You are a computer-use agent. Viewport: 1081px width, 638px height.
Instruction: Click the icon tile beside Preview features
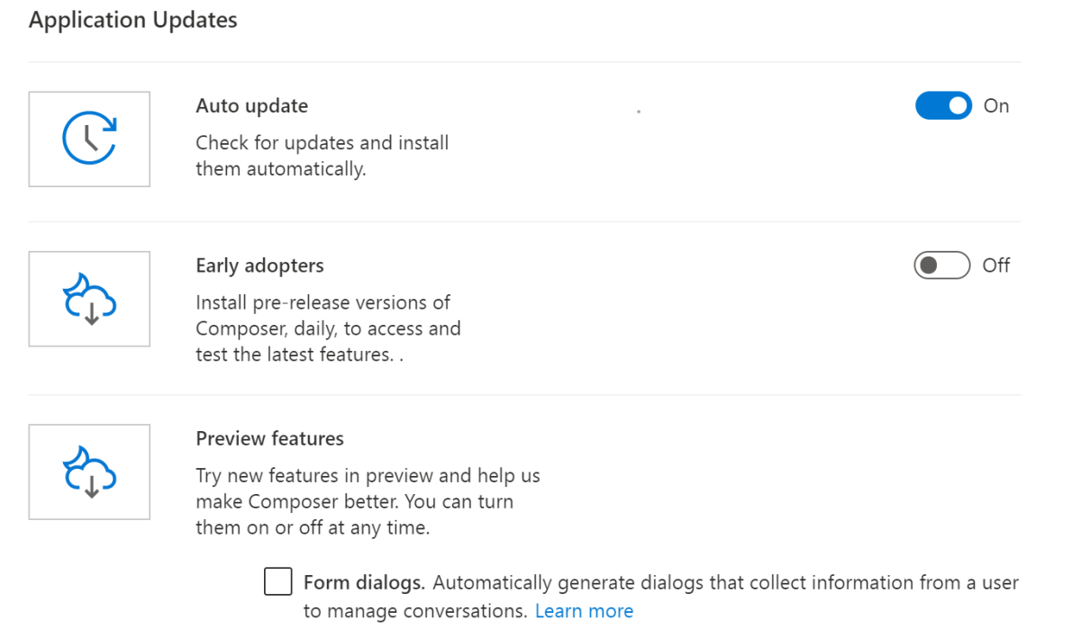click(89, 471)
